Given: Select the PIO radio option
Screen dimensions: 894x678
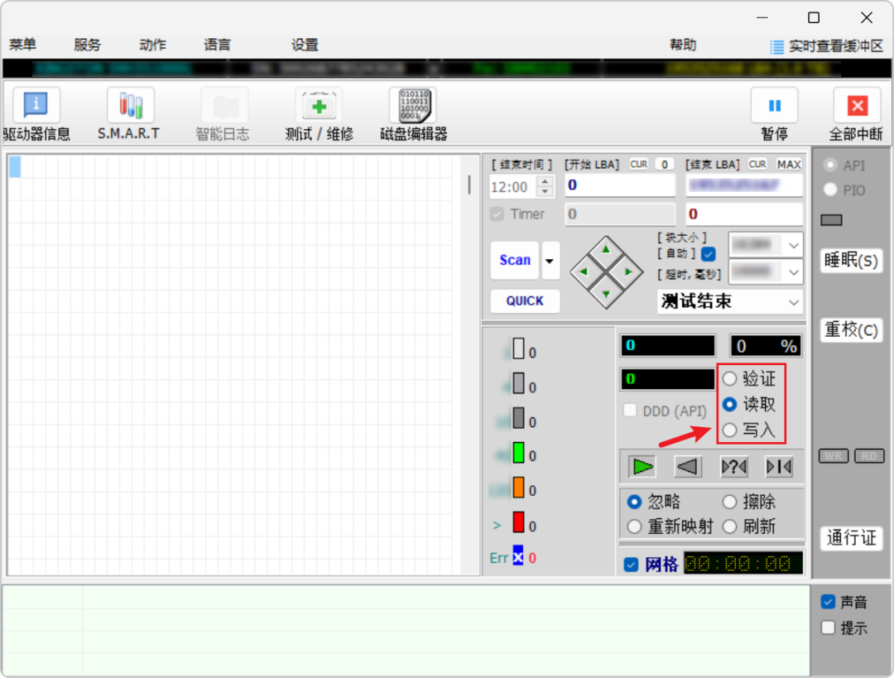Looking at the screenshot, I should click(x=830, y=190).
